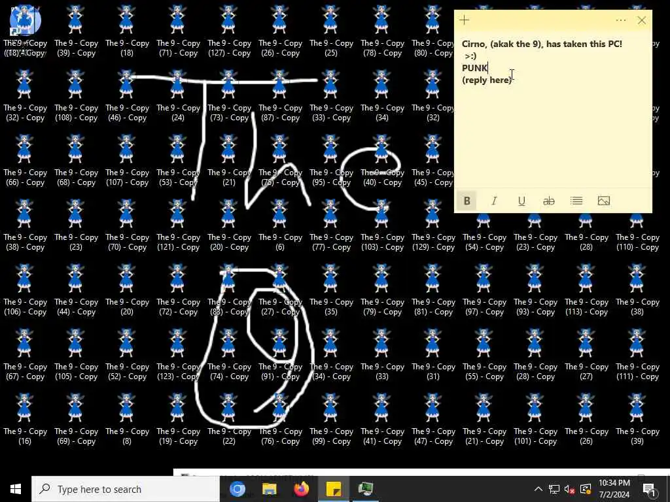This screenshot has width=670, height=502.
Task: Toggle strikethrough formatting in sticky note
Action: pyautogui.click(x=549, y=201)
